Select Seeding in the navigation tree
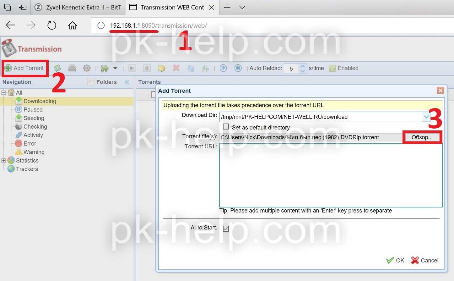454x281 pixels. [x=34, y=118]
